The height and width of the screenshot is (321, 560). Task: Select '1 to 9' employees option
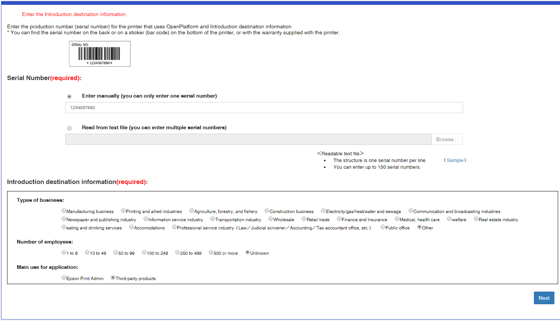point(64,252)
